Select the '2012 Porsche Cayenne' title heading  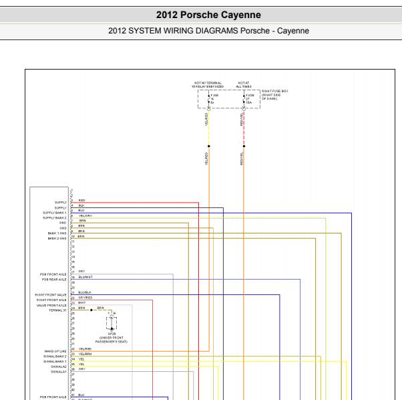[x=208, y=15]
